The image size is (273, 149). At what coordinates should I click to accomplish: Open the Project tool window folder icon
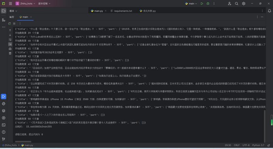(x=3, y=11)
